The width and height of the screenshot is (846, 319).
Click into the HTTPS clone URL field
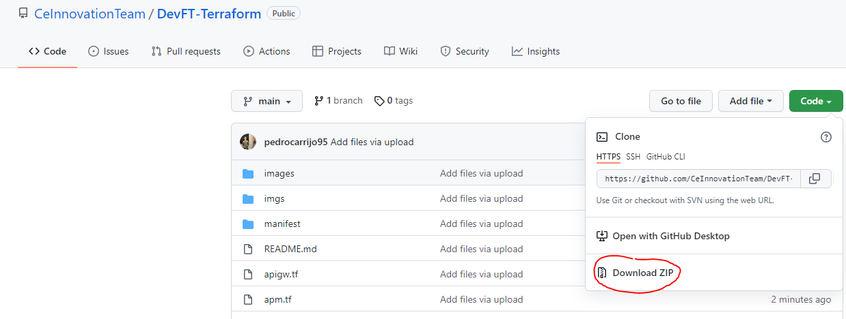(x=699, y=179)
